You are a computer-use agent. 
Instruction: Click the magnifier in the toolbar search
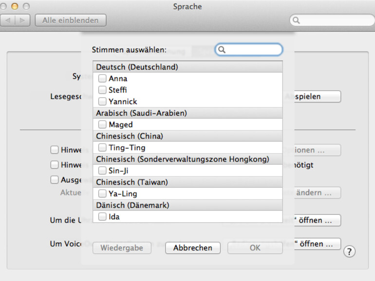point(296,20)
